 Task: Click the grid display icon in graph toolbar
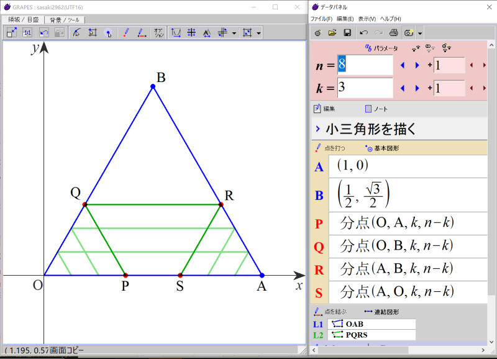click(x=192, y=32)
